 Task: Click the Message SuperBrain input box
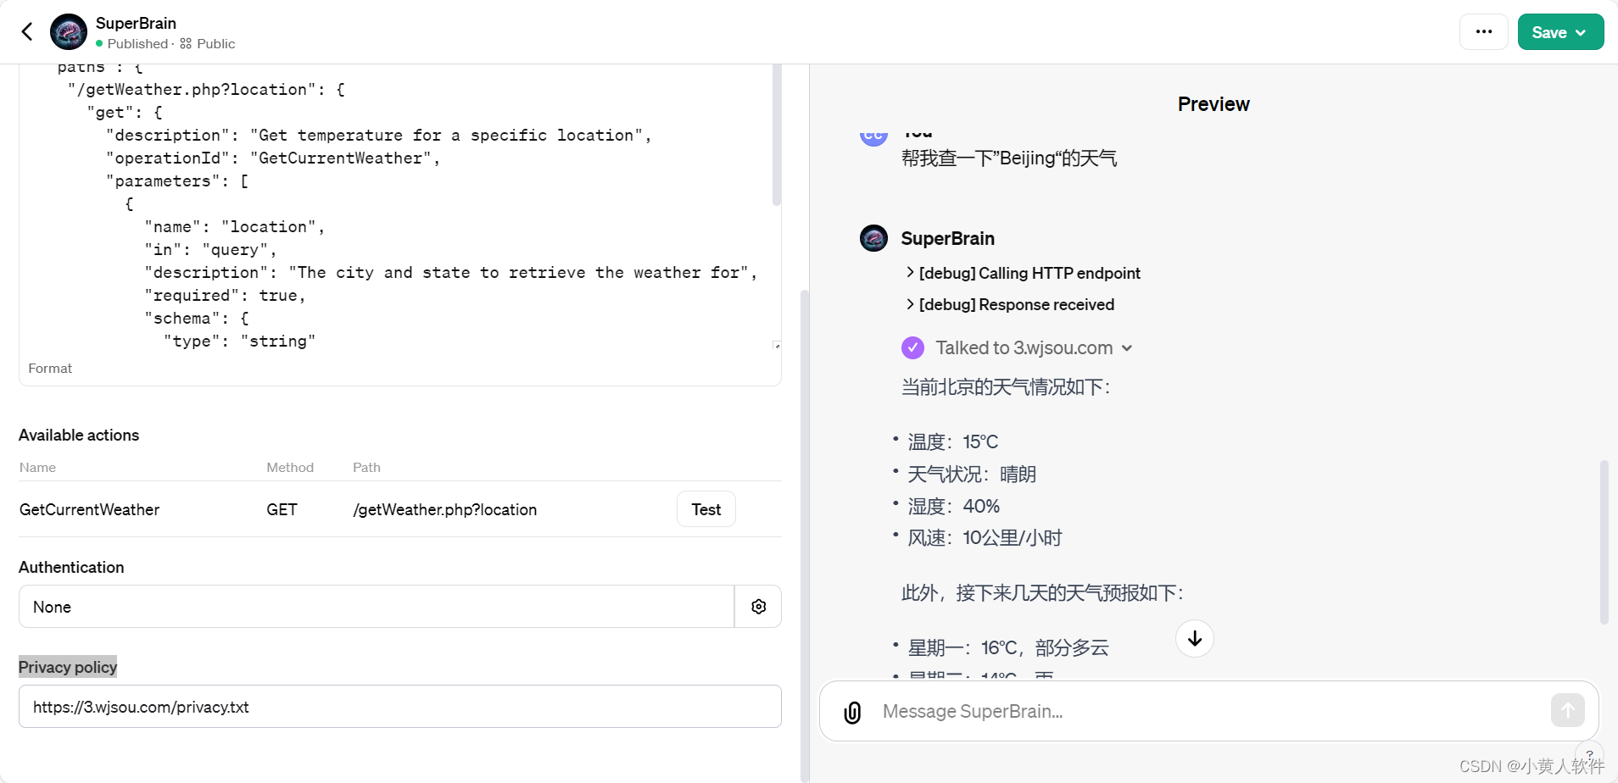[1208, 712]
